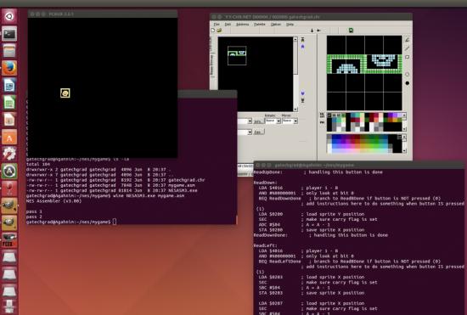
Task: Select the filled Ellipse tool
Action: [x=407, y=83]
